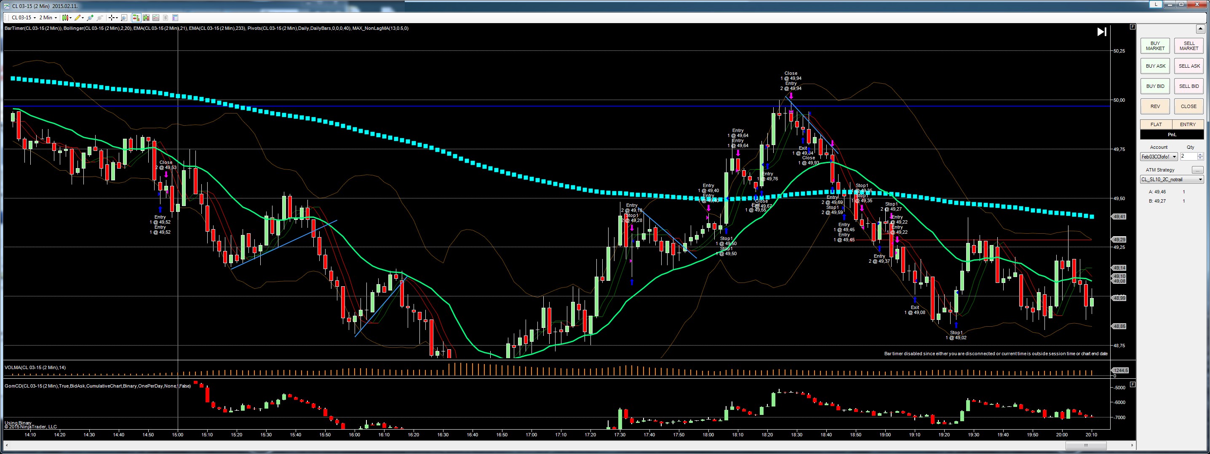This screenshot has width=1210, height=454.
Task: Click the 49,29 price marker
Action: (1120, 240)
